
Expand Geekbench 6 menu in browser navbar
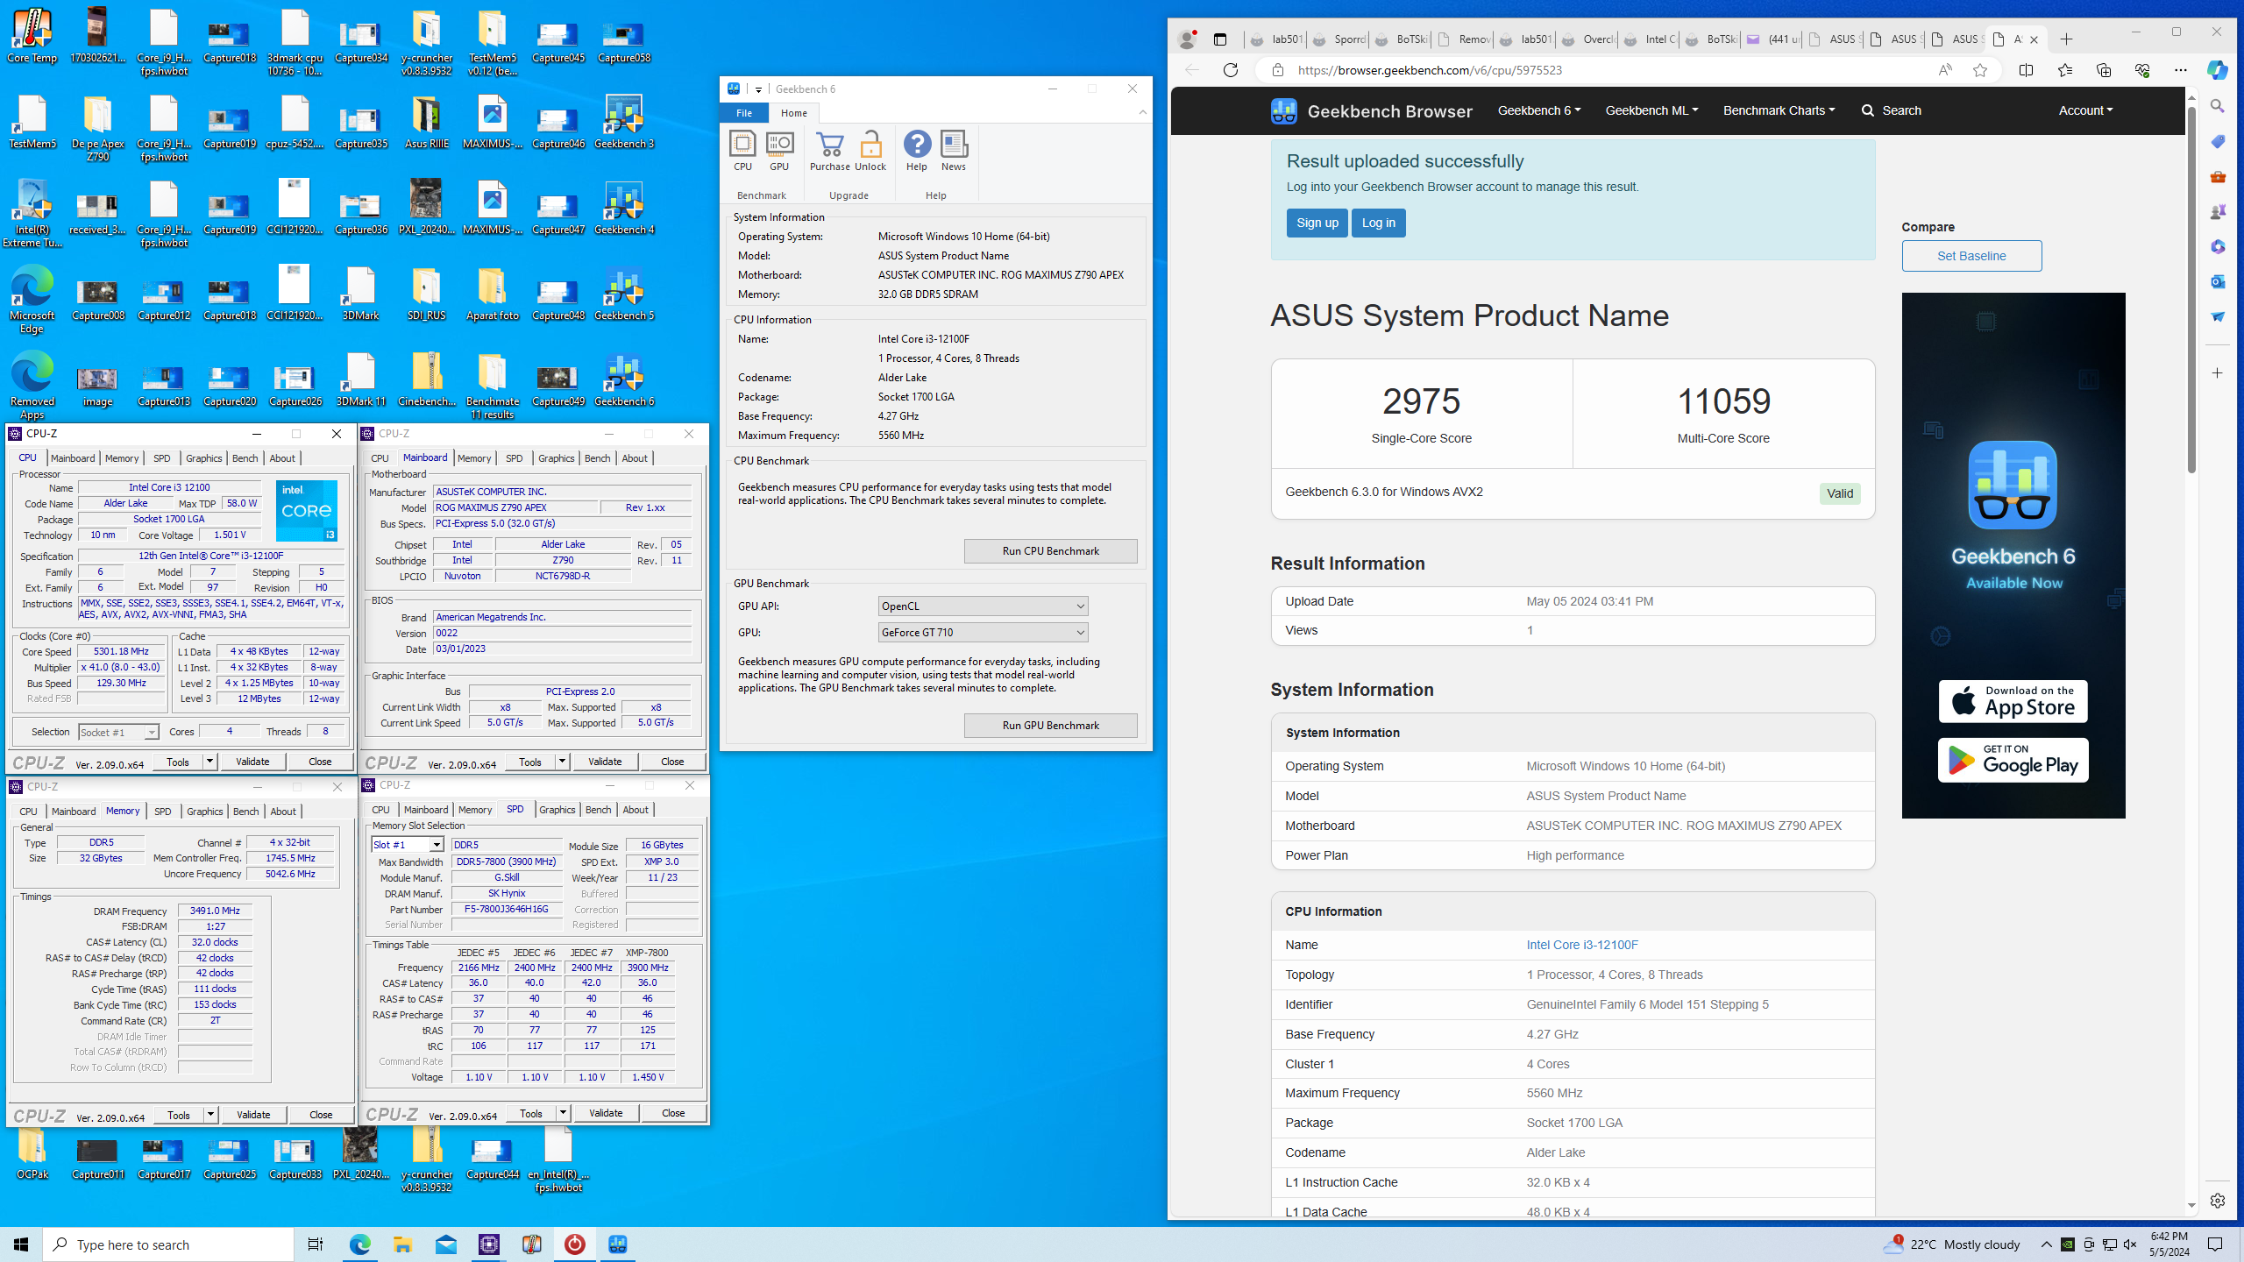coord(1538,110)
